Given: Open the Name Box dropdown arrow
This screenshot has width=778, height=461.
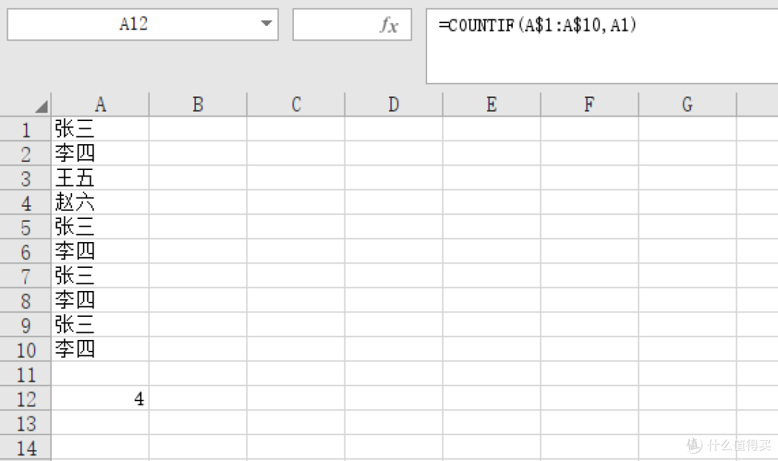Looking at the screenshot, I should point(267,23).
